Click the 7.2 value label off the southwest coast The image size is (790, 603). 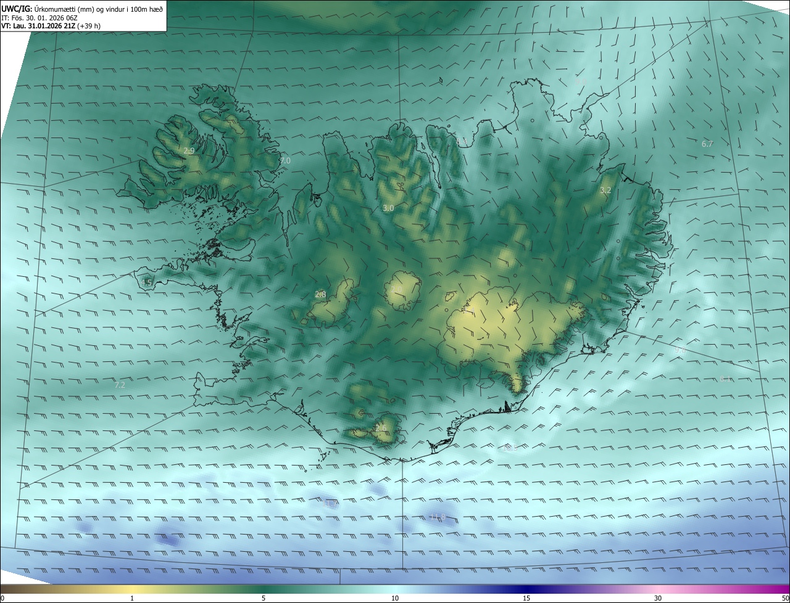pyautogui.click(x=120, y=385)
